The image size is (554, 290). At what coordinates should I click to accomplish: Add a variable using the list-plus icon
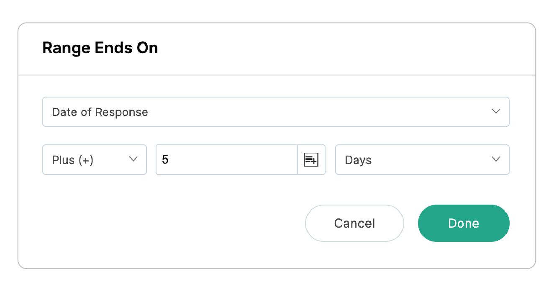pos(311,159)
